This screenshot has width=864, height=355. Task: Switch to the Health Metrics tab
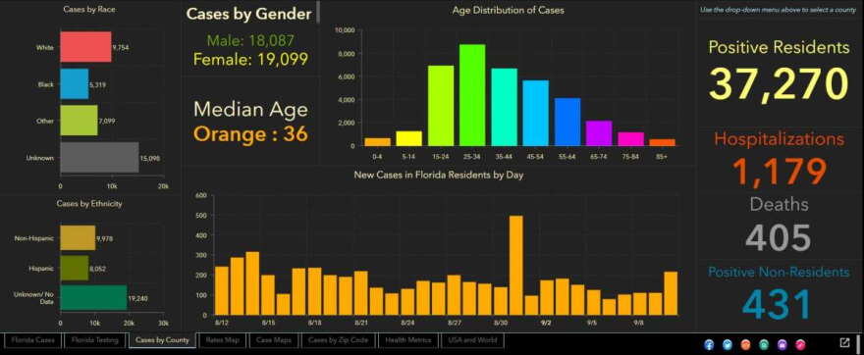[x=408, y=340]
